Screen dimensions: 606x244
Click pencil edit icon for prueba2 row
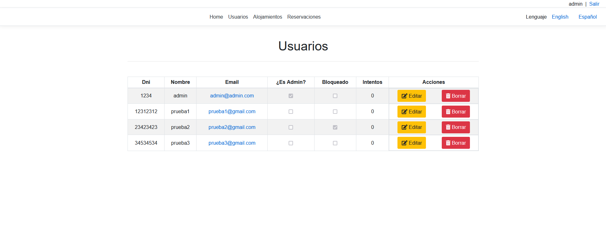404,127
